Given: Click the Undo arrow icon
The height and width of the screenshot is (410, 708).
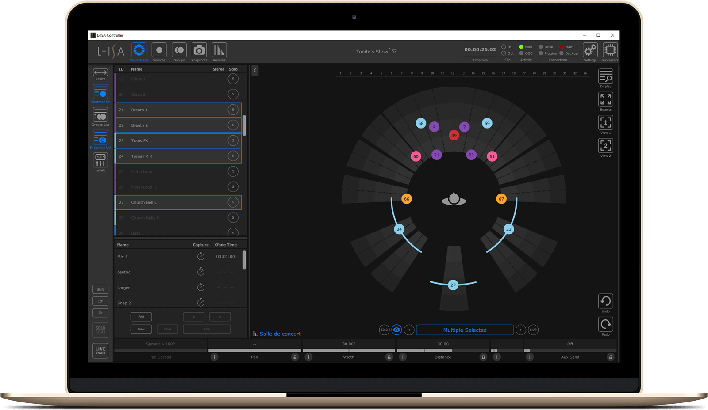Looking at the screenshot, I should pyautogui.click(x=605, y=301).
